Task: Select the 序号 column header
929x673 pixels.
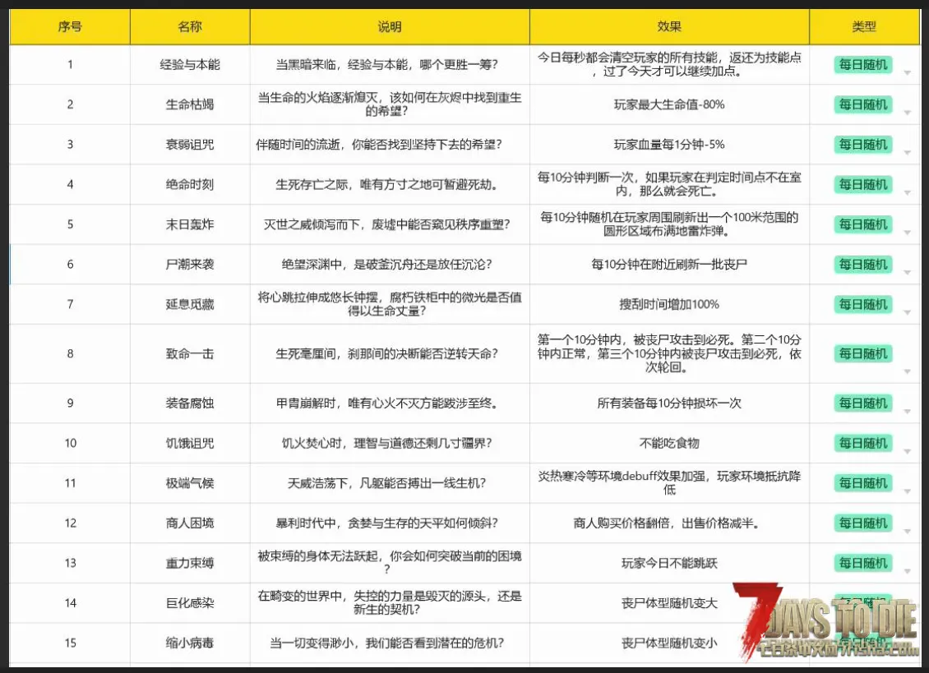Action: point(70,27)
